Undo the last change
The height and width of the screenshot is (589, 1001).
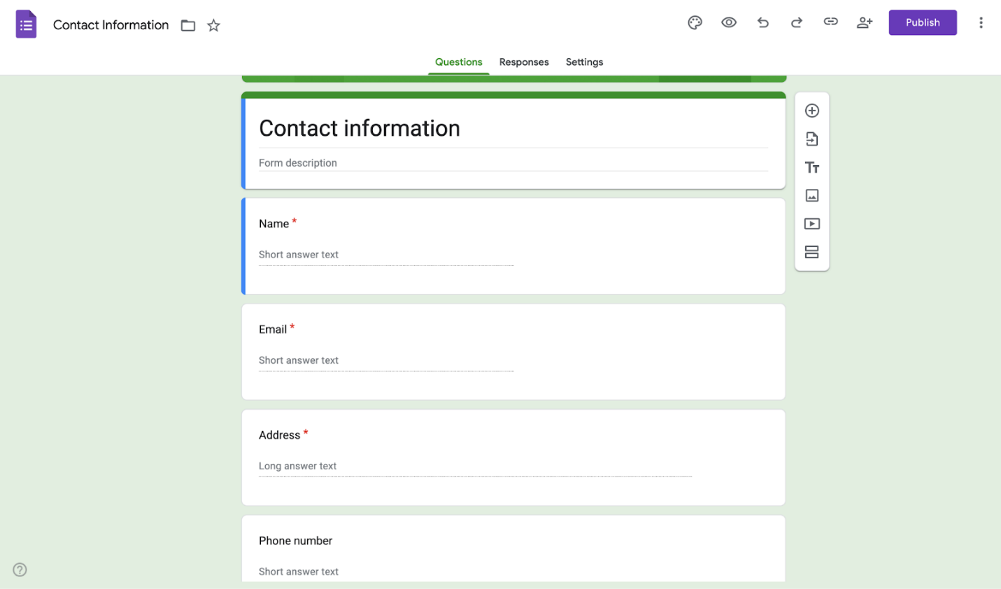pos(762,22)
